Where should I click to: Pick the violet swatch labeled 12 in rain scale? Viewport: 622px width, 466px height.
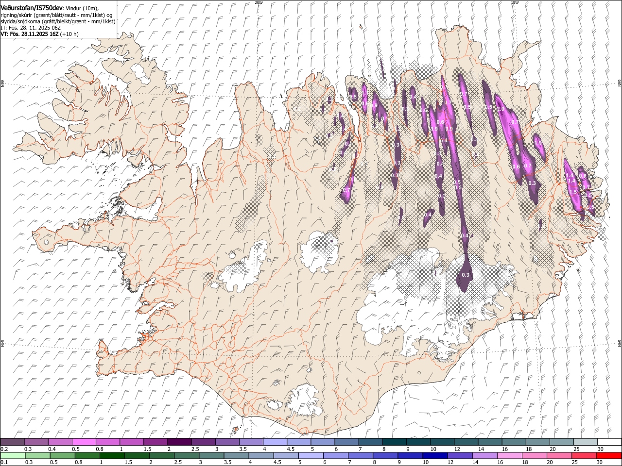[459, 456]
